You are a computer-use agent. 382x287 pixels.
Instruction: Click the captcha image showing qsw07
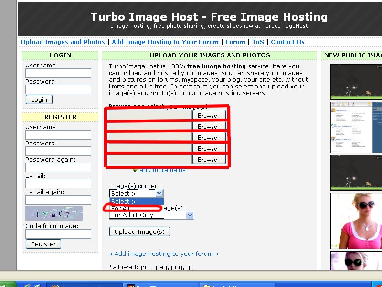tap(54, 213)
